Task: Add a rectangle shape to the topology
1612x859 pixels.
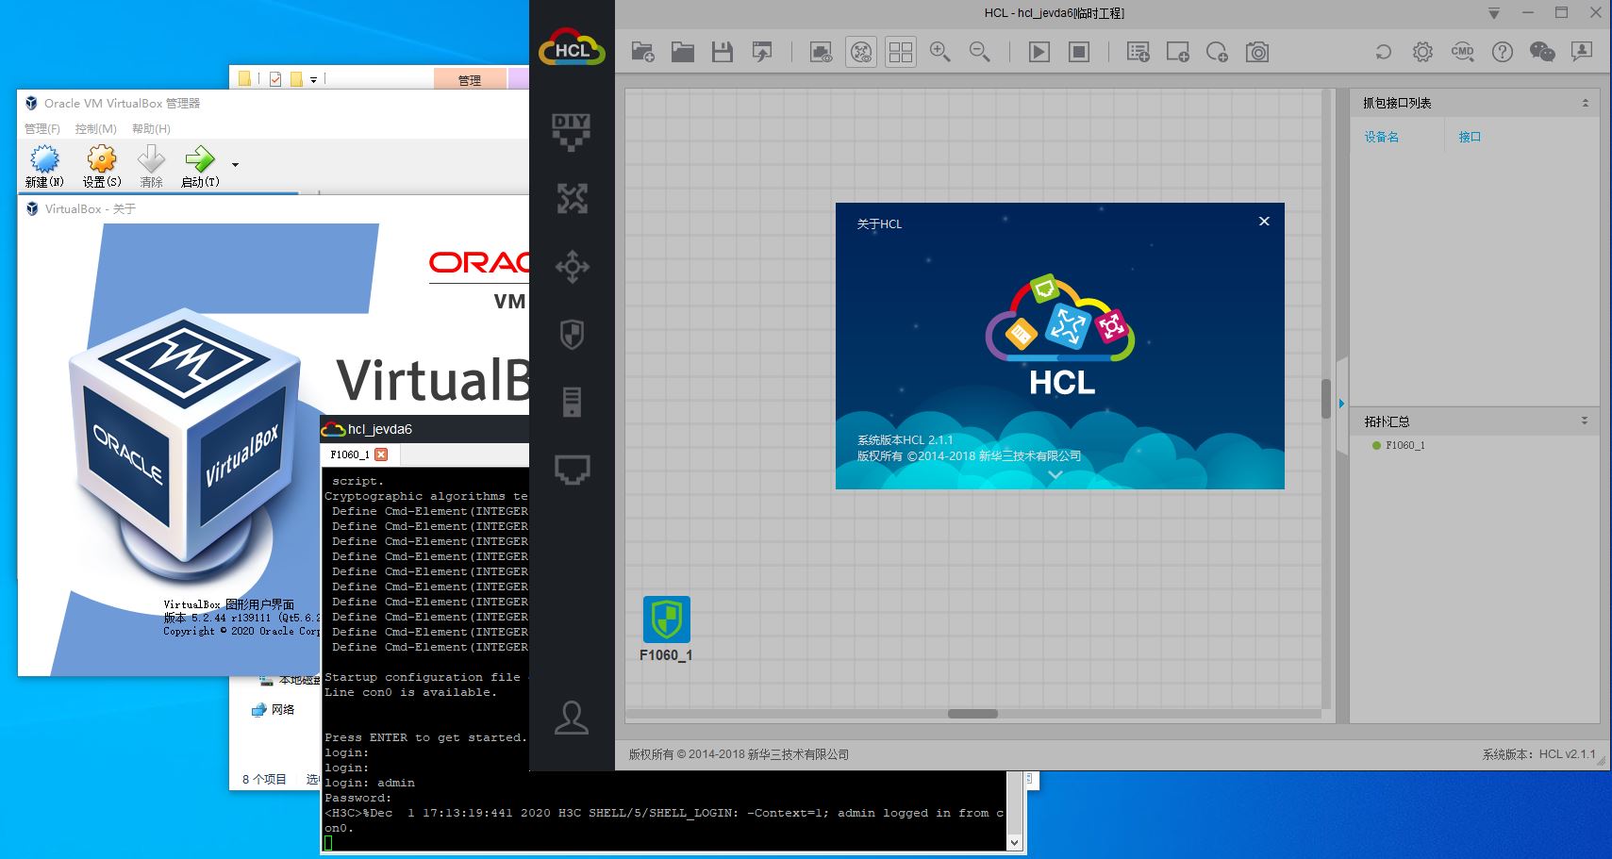Action: (x=1178, y=52)
